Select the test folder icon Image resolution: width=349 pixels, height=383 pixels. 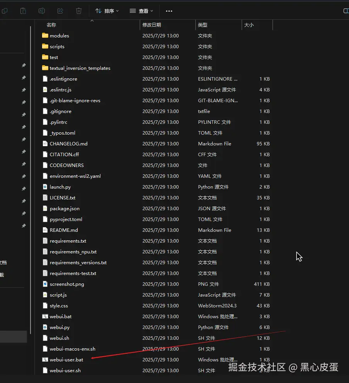click(45, 57)
